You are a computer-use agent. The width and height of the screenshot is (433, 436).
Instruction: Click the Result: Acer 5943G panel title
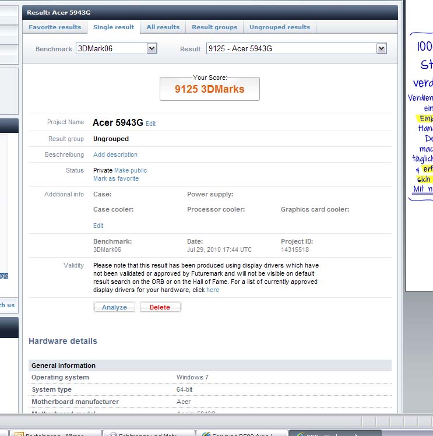pos(59,12)
